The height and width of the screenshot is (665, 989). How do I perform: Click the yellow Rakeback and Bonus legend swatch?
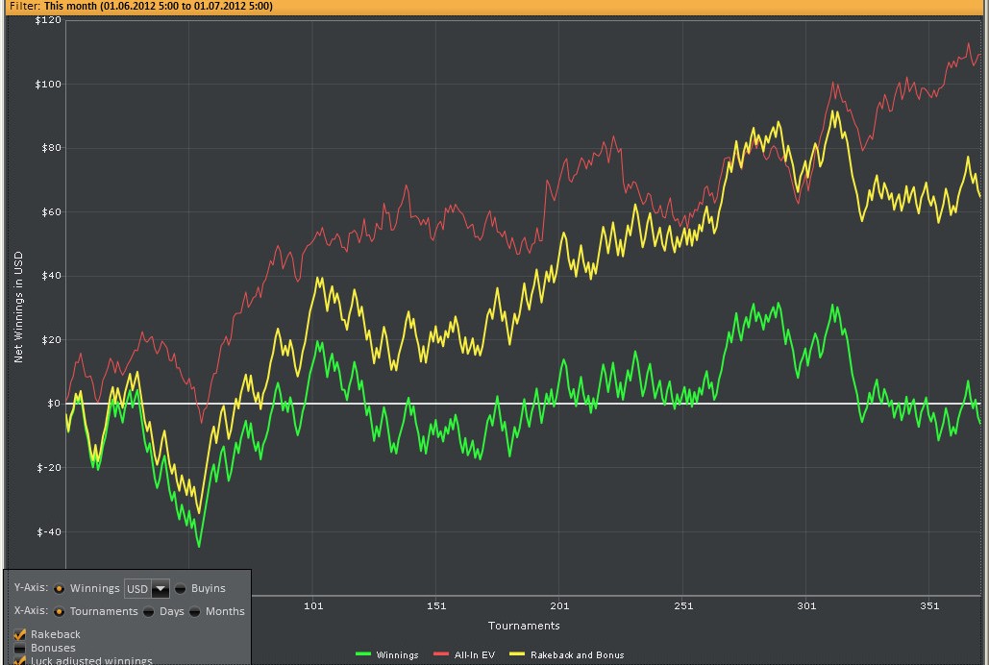click(x=516, y=654)
